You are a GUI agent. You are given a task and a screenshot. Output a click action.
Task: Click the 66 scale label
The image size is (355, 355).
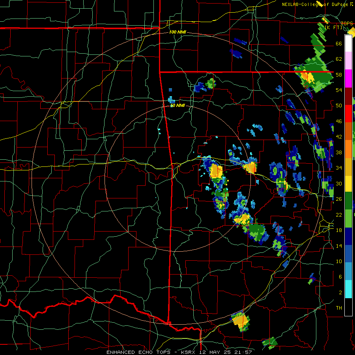pos(339,43)
